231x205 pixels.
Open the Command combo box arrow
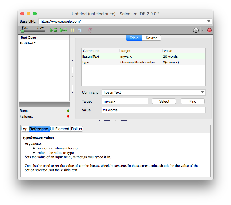coord(202,92)
